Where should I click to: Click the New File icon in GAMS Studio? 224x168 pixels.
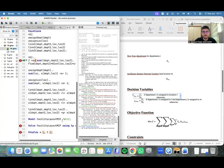coord(2,23)
